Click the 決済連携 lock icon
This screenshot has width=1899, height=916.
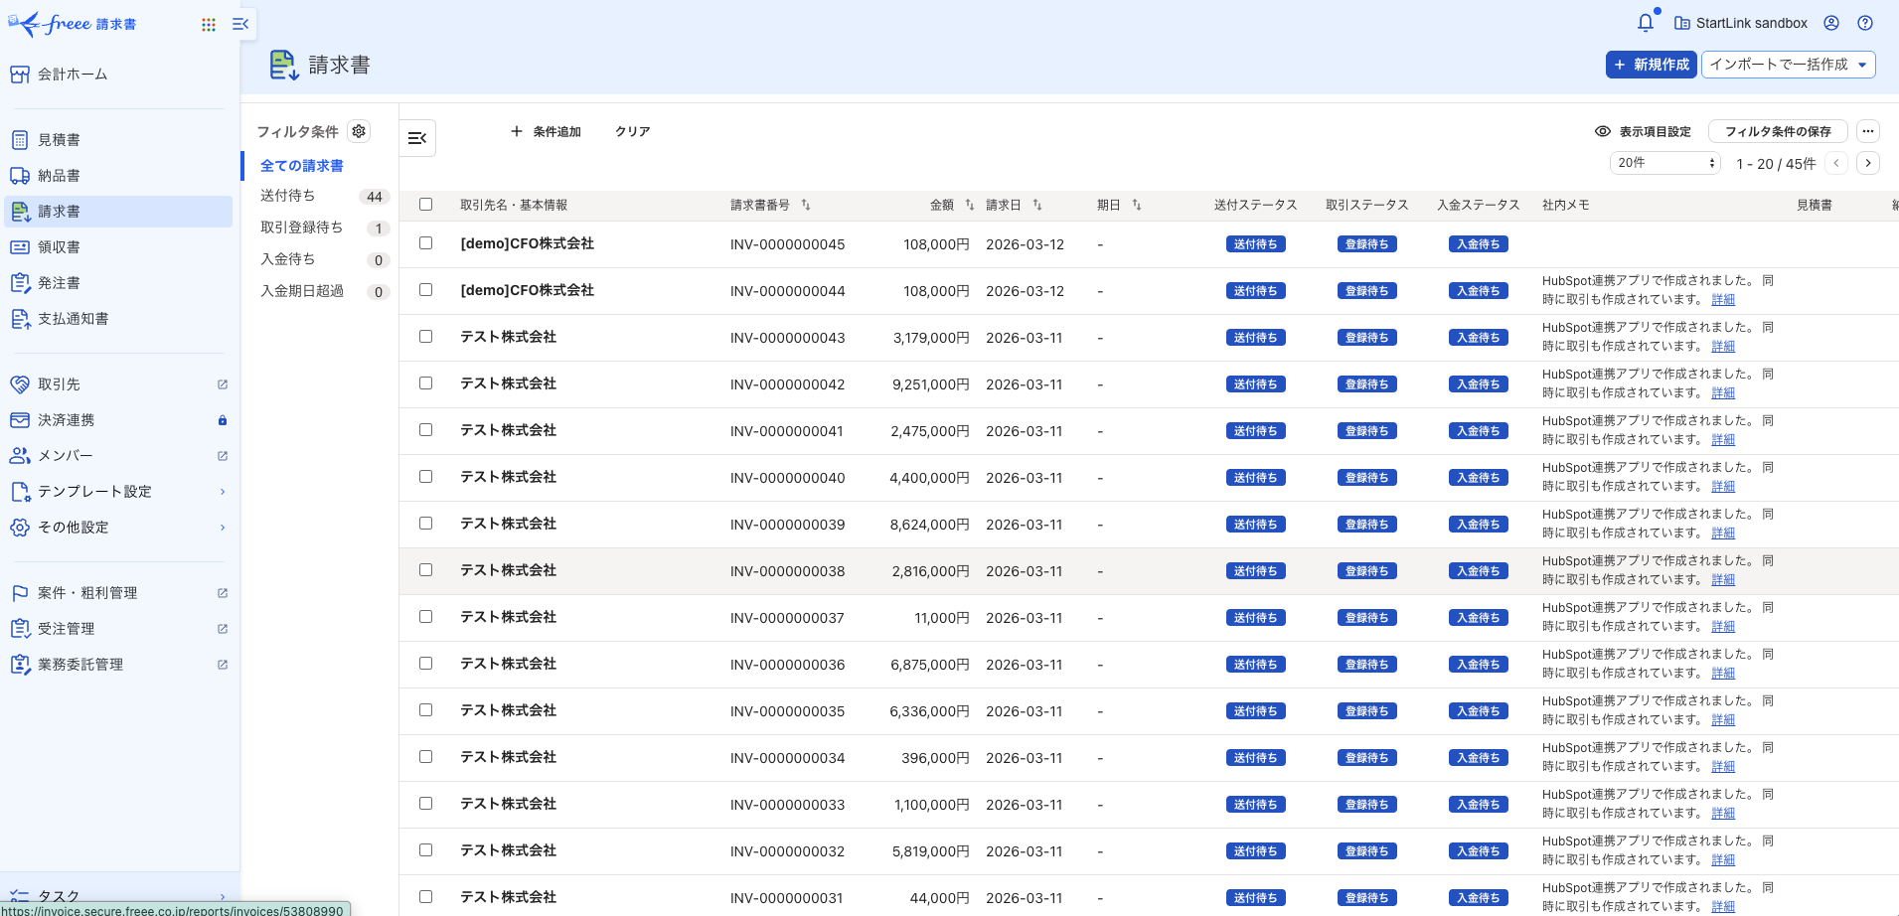(223, 420)
